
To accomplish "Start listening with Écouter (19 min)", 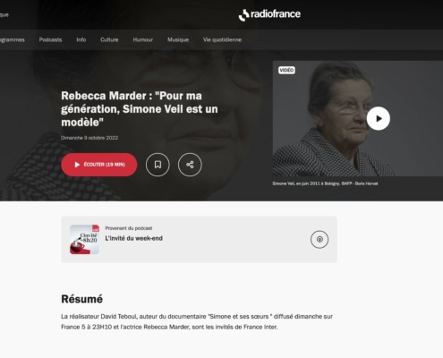I will pyautogui.click(x=99, y=165).
